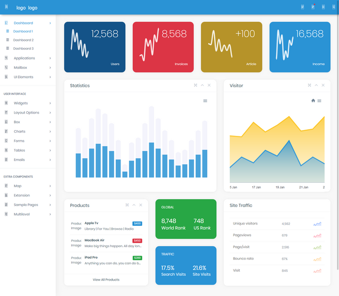Expand the Forms menu chevron
The height and width of the screenshot is (296, 339).
point(50,141)
